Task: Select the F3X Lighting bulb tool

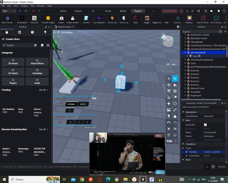Action: coord(169,116)
